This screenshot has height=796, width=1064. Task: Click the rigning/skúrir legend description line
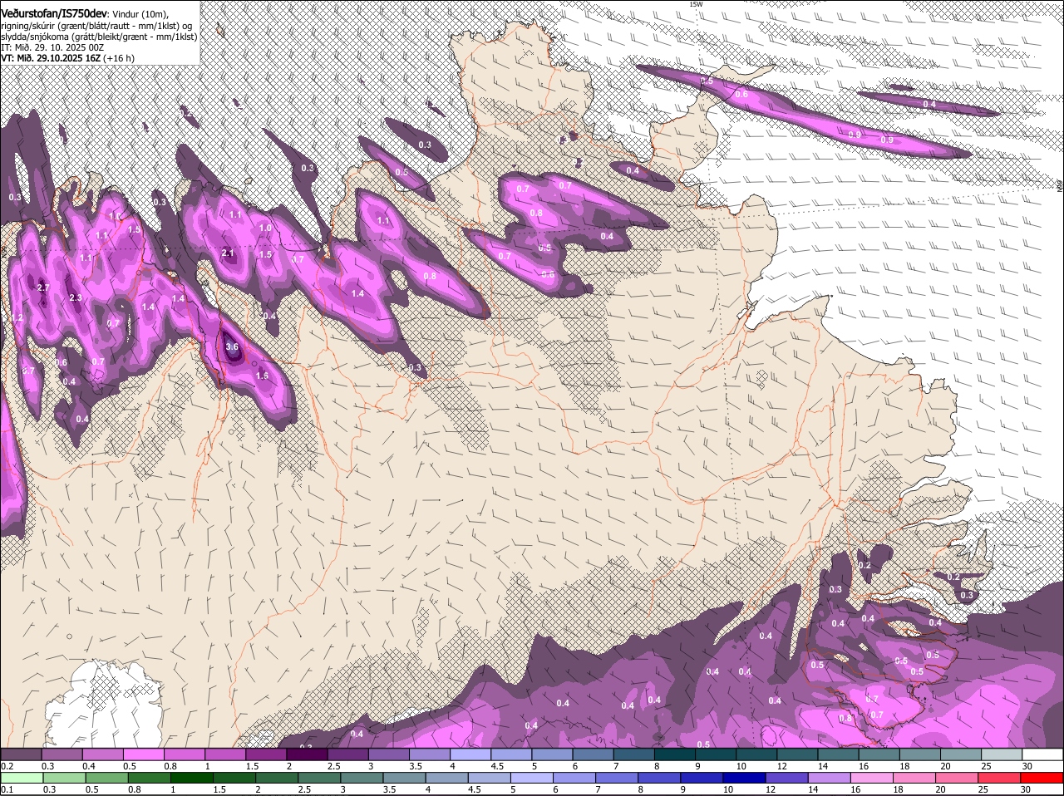point(98,26)
